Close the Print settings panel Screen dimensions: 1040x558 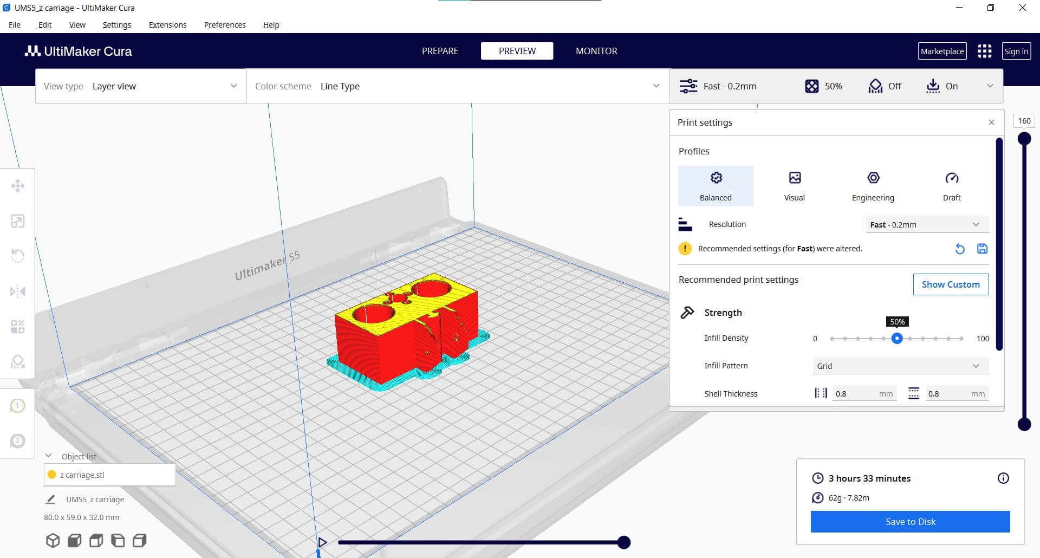tap(991, 122)
